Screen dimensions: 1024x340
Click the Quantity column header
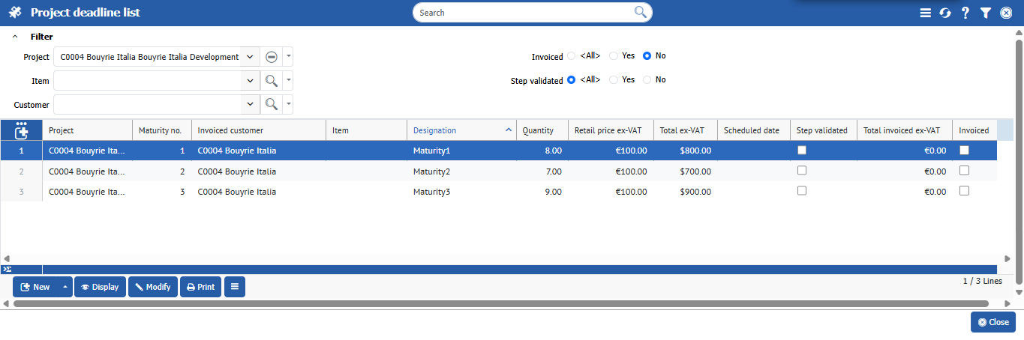coord(538,130)
